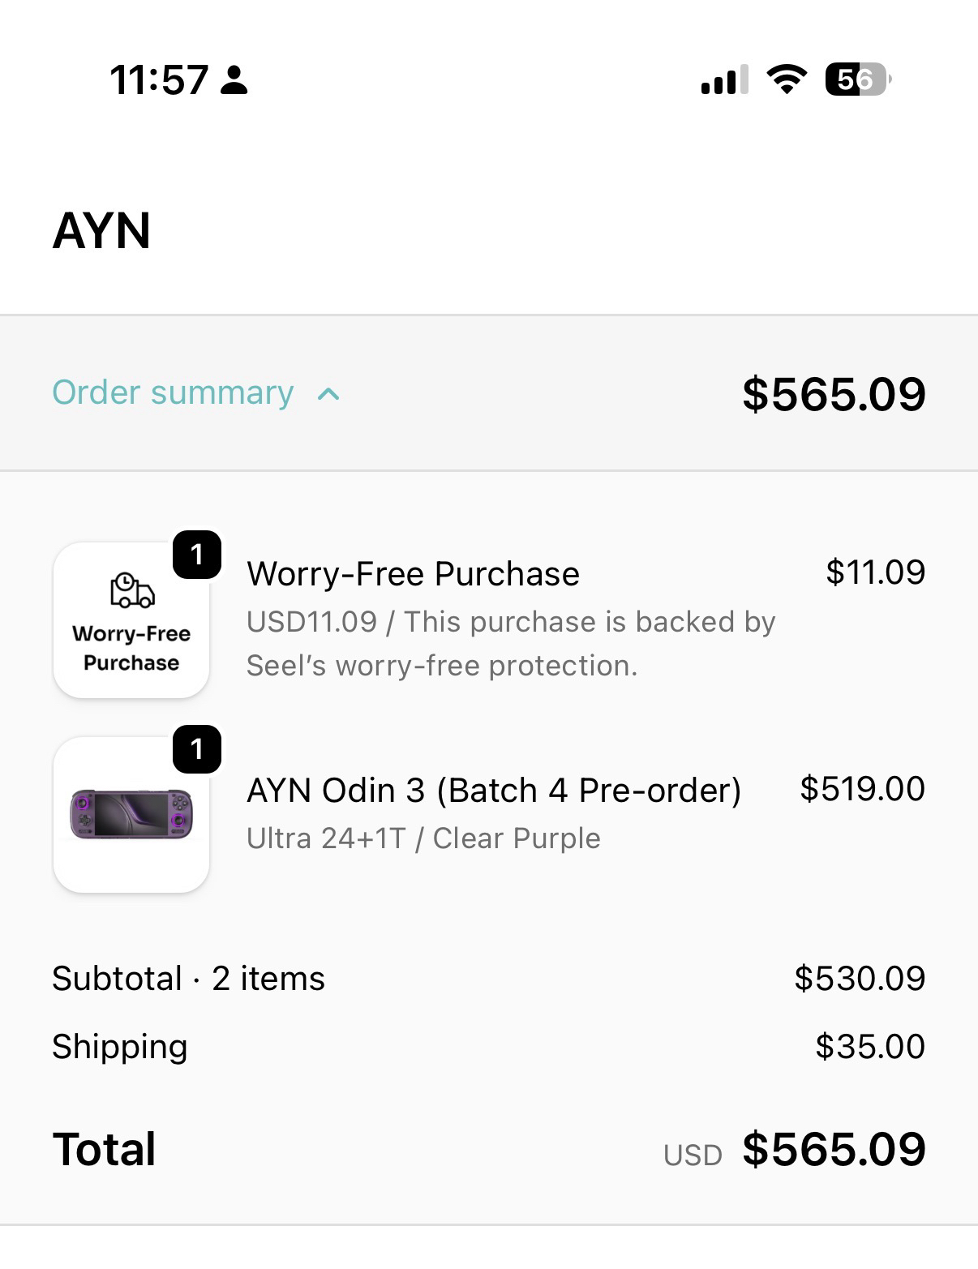Tap the $565.09 total in summary header

point(834,395)
